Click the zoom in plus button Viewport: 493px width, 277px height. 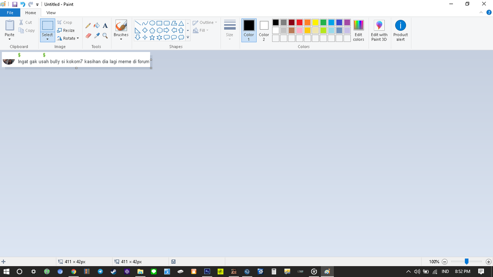pyautogui.click(x=488, y=262)
